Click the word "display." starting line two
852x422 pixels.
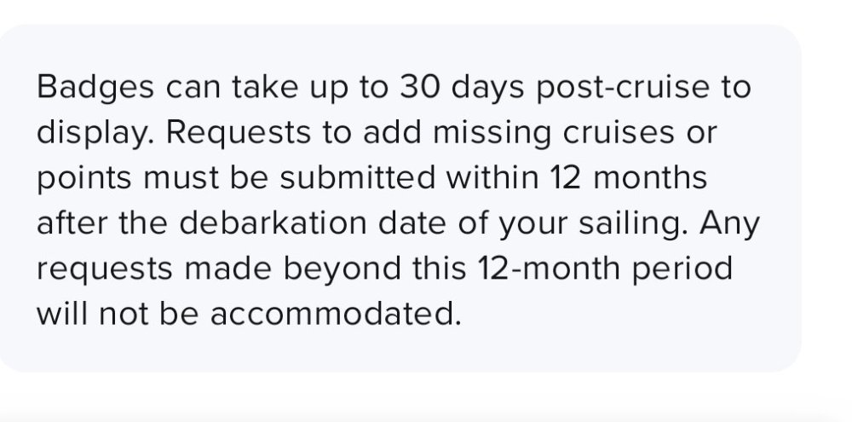[95, 134]
